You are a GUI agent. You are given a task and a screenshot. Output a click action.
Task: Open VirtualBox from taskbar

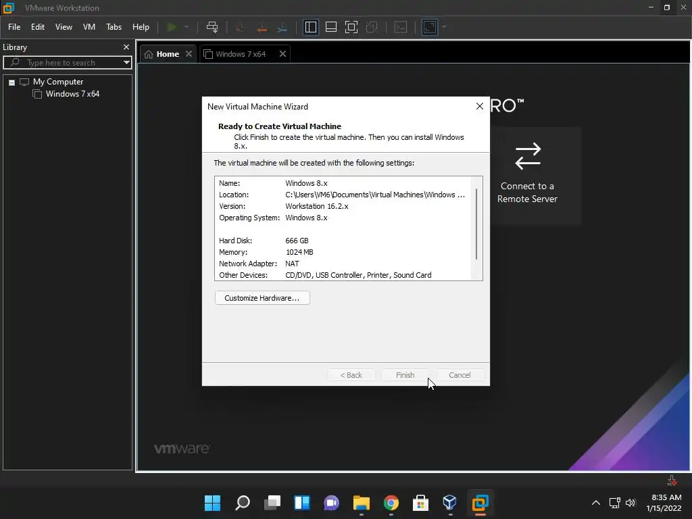pos(449,503)
